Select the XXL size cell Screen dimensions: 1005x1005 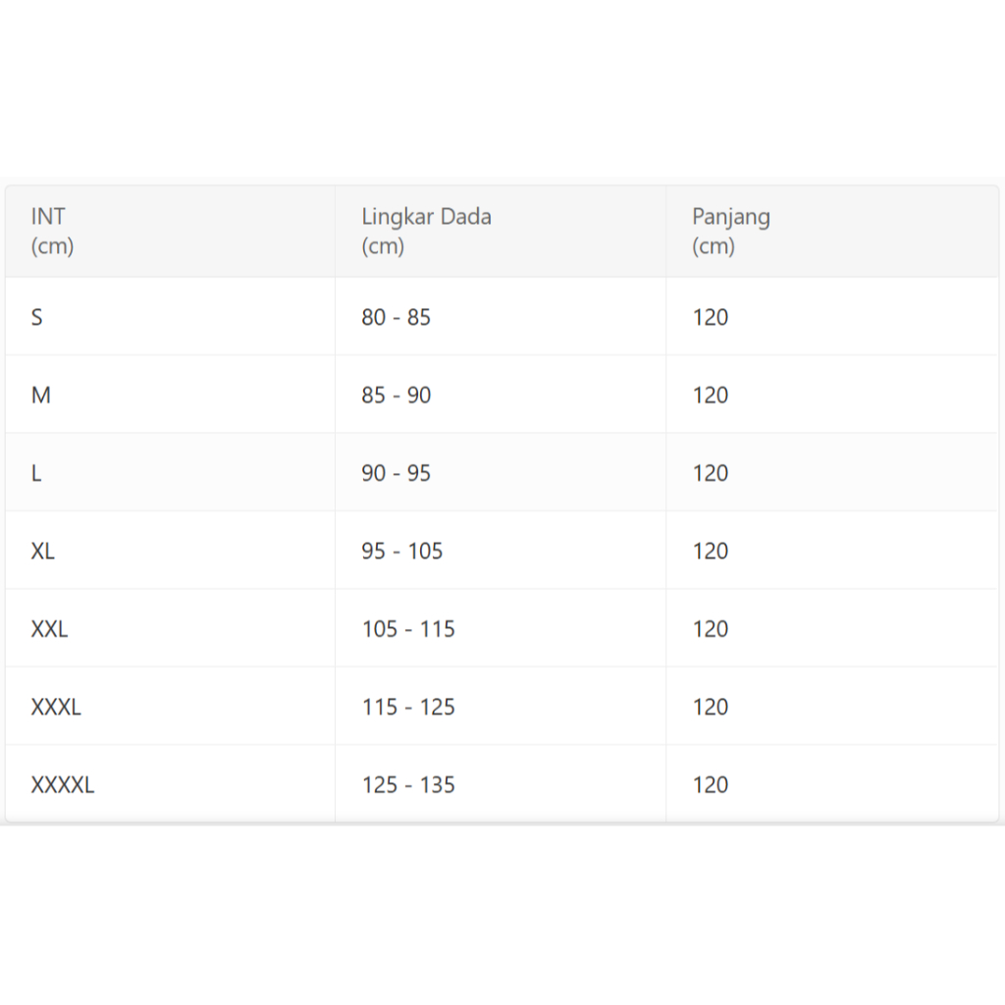pos(50,629)
